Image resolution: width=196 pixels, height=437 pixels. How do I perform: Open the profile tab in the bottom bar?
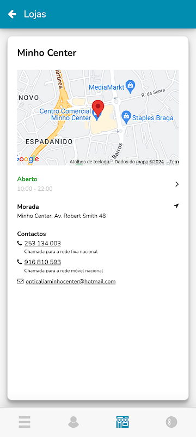point(73,422)
